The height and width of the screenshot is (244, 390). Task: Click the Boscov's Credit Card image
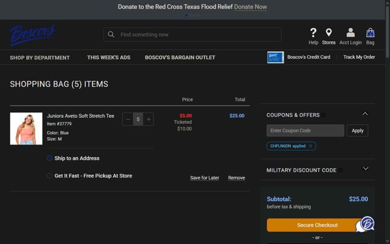coord(275,57)
